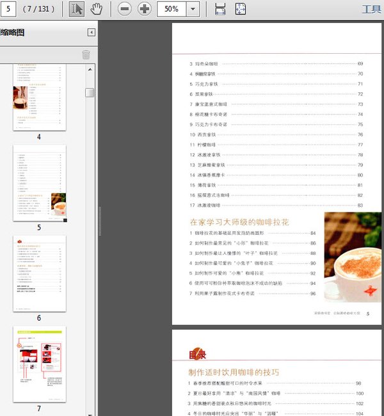Viewport: 384px width, 416px height.
Task: Open the zoom level dropdown arrow
Action: pyautogui.click(x=193, y=9)
